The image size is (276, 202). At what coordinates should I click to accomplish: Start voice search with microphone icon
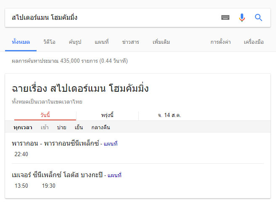click(x=242, y=18)
